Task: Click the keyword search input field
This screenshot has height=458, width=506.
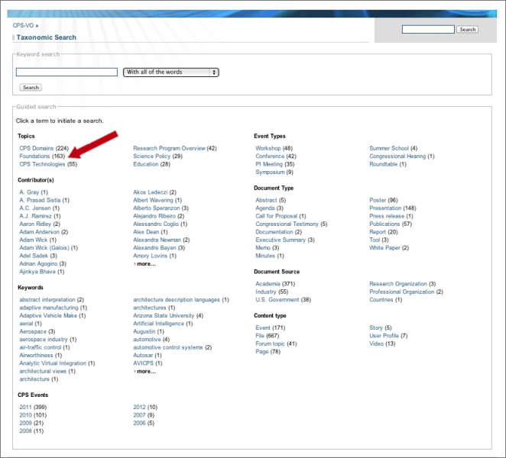Action: pos(66,73)
